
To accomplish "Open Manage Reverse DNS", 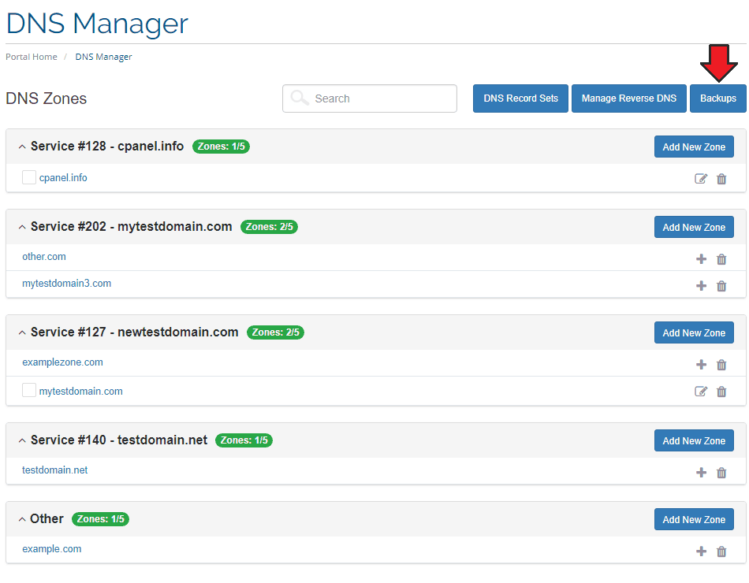I will (628, 98).
